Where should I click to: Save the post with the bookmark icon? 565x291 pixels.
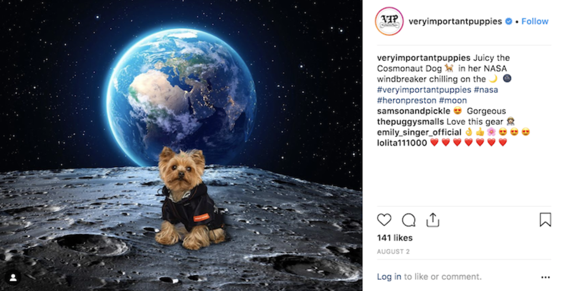545,220
